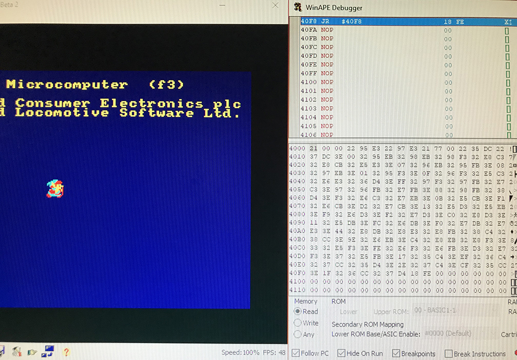
Task: Click memory dump row address 4100
Action: pos(297,282)
